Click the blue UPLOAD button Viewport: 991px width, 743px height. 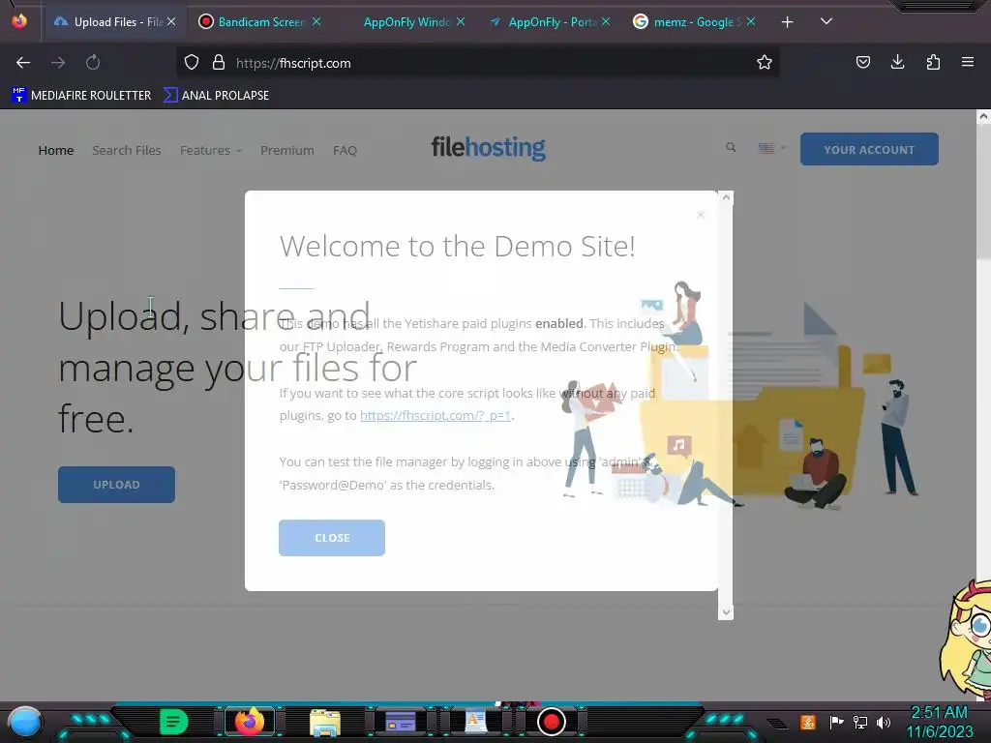click(x=116, y=485)
